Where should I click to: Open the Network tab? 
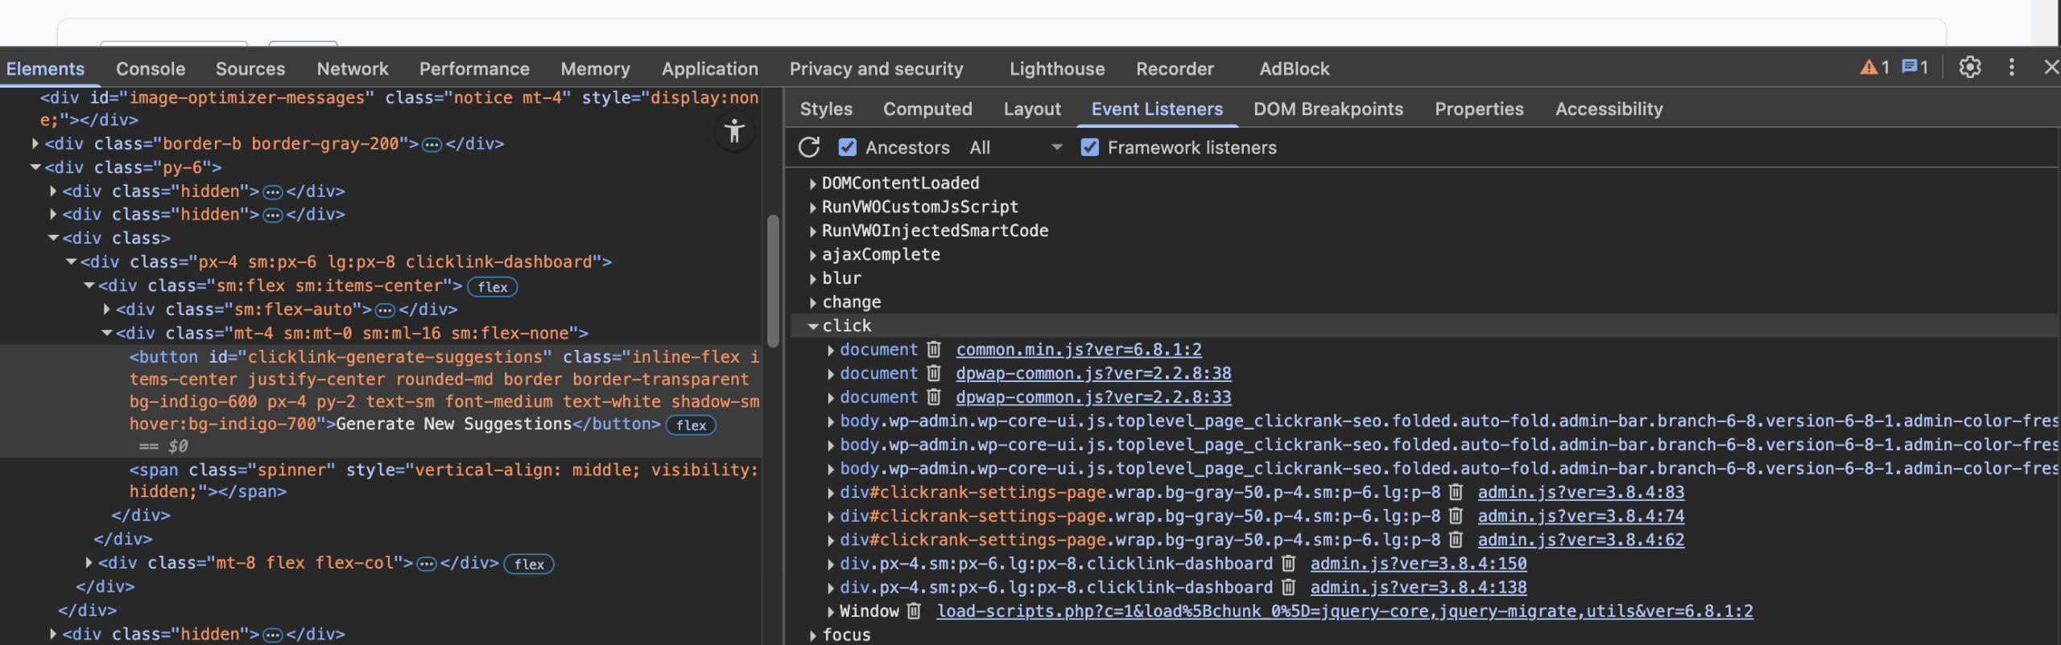(x=353, y=69)
